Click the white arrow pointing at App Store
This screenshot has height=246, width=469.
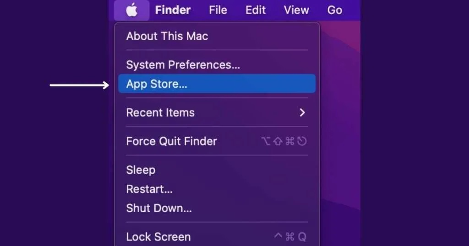pos(79,85)
